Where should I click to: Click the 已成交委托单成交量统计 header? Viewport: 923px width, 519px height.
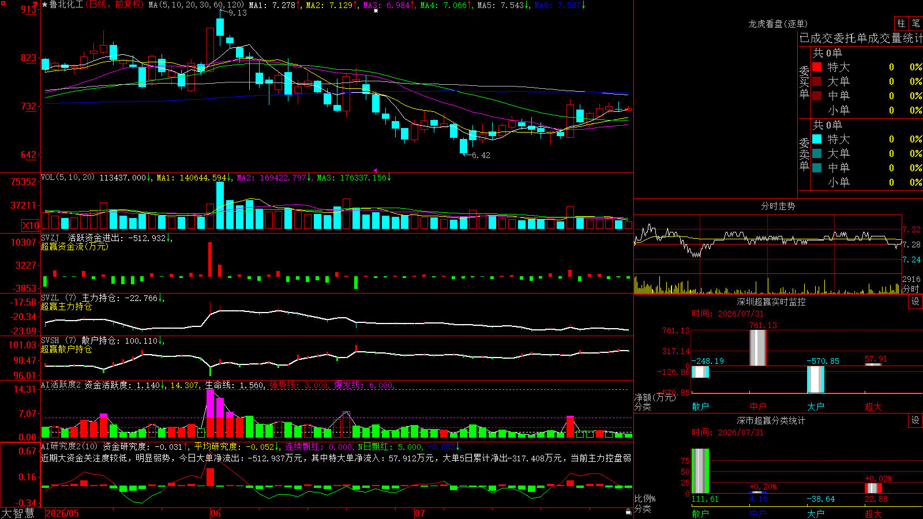coord(861,38)
